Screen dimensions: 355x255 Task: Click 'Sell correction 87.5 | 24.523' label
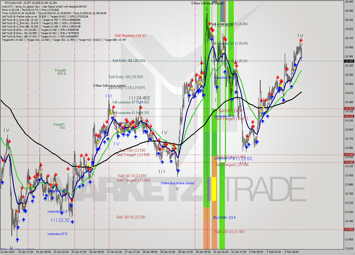[131, 102]
